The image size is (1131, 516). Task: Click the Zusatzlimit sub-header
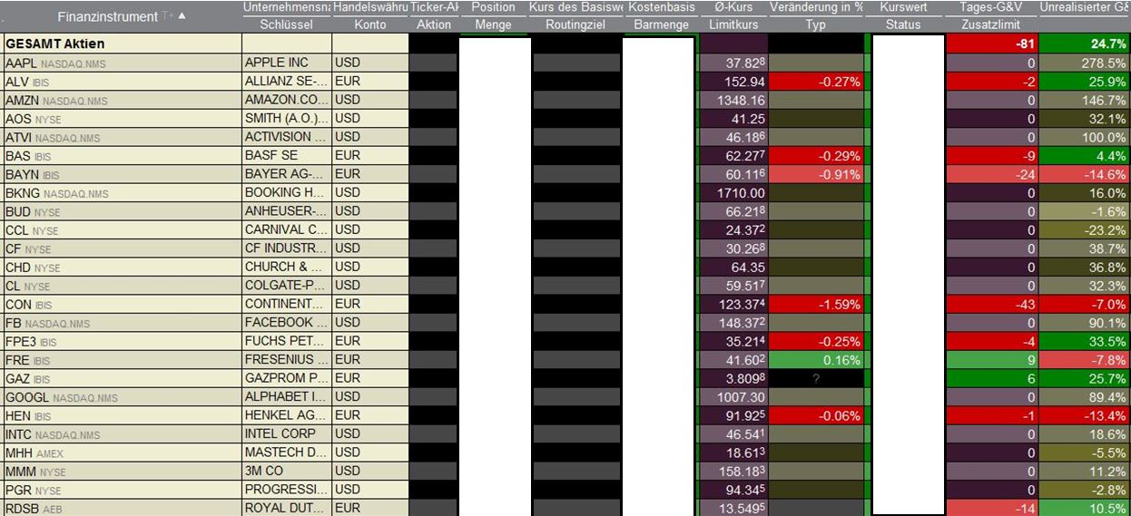(991, 24)
